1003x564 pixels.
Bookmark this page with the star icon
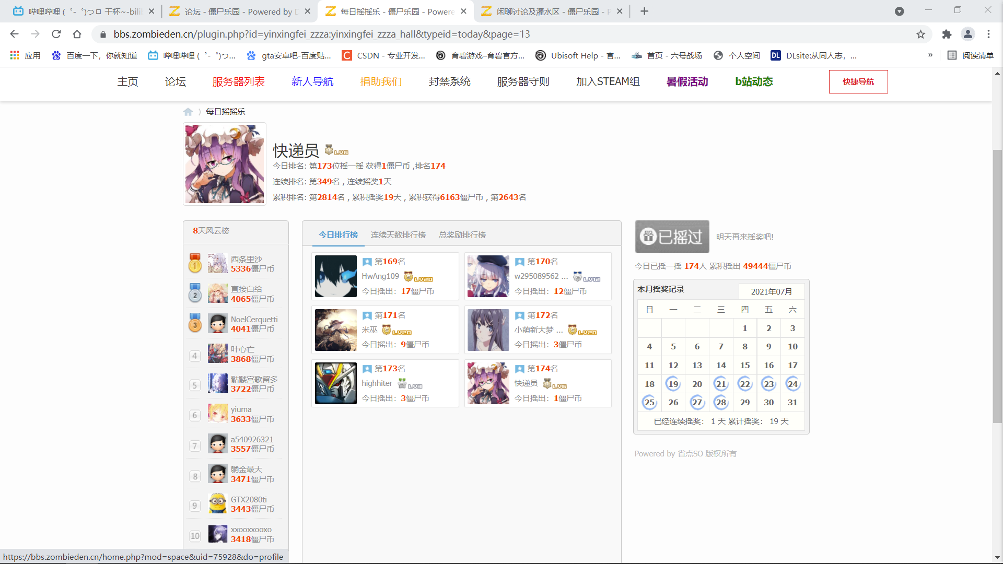(x=920, y=34)
